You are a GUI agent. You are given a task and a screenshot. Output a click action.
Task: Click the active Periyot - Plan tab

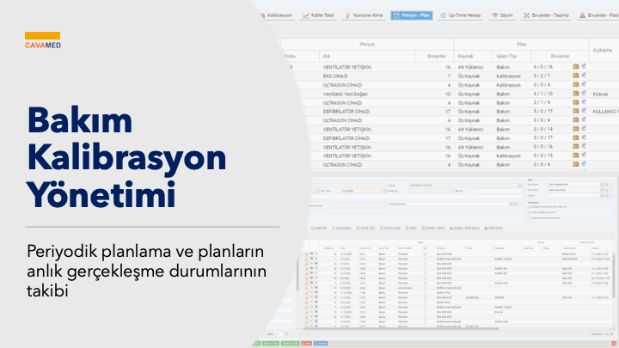pyautogui.click(x=414, y=15)
